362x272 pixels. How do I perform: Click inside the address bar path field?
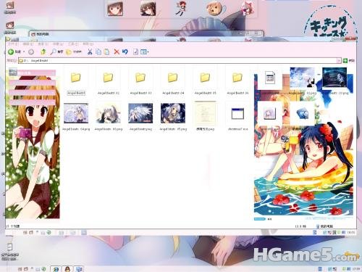[x=180, y=60]
